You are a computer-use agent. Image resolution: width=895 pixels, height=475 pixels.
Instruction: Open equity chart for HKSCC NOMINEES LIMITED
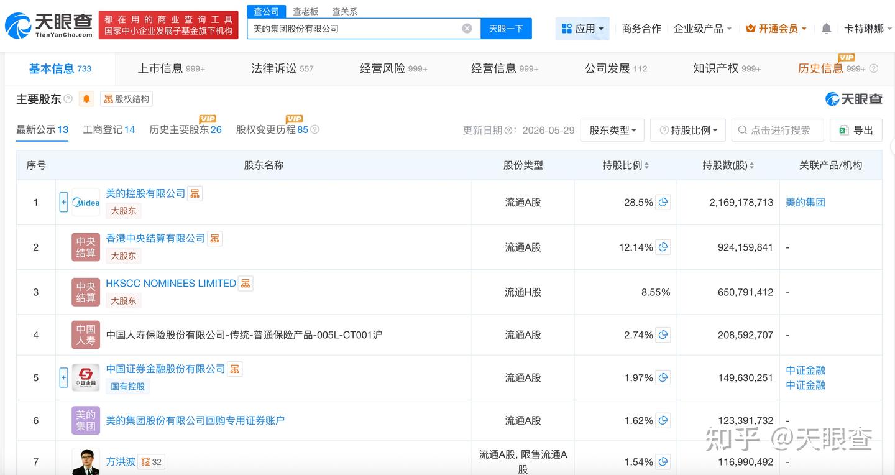click(246, 284)
